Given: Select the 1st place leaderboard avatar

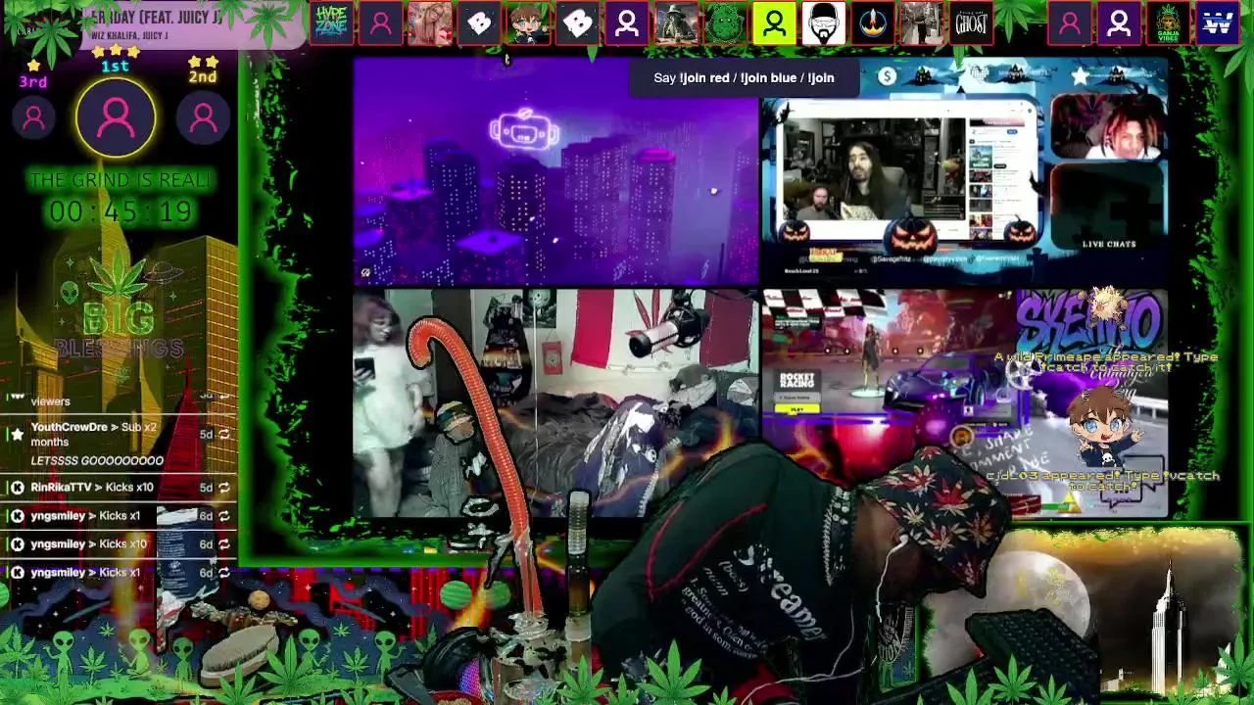Looking at the screenshot, I should pos(116,117).
